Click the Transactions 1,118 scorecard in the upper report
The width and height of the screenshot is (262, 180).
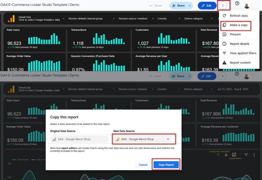coord(99,39)
